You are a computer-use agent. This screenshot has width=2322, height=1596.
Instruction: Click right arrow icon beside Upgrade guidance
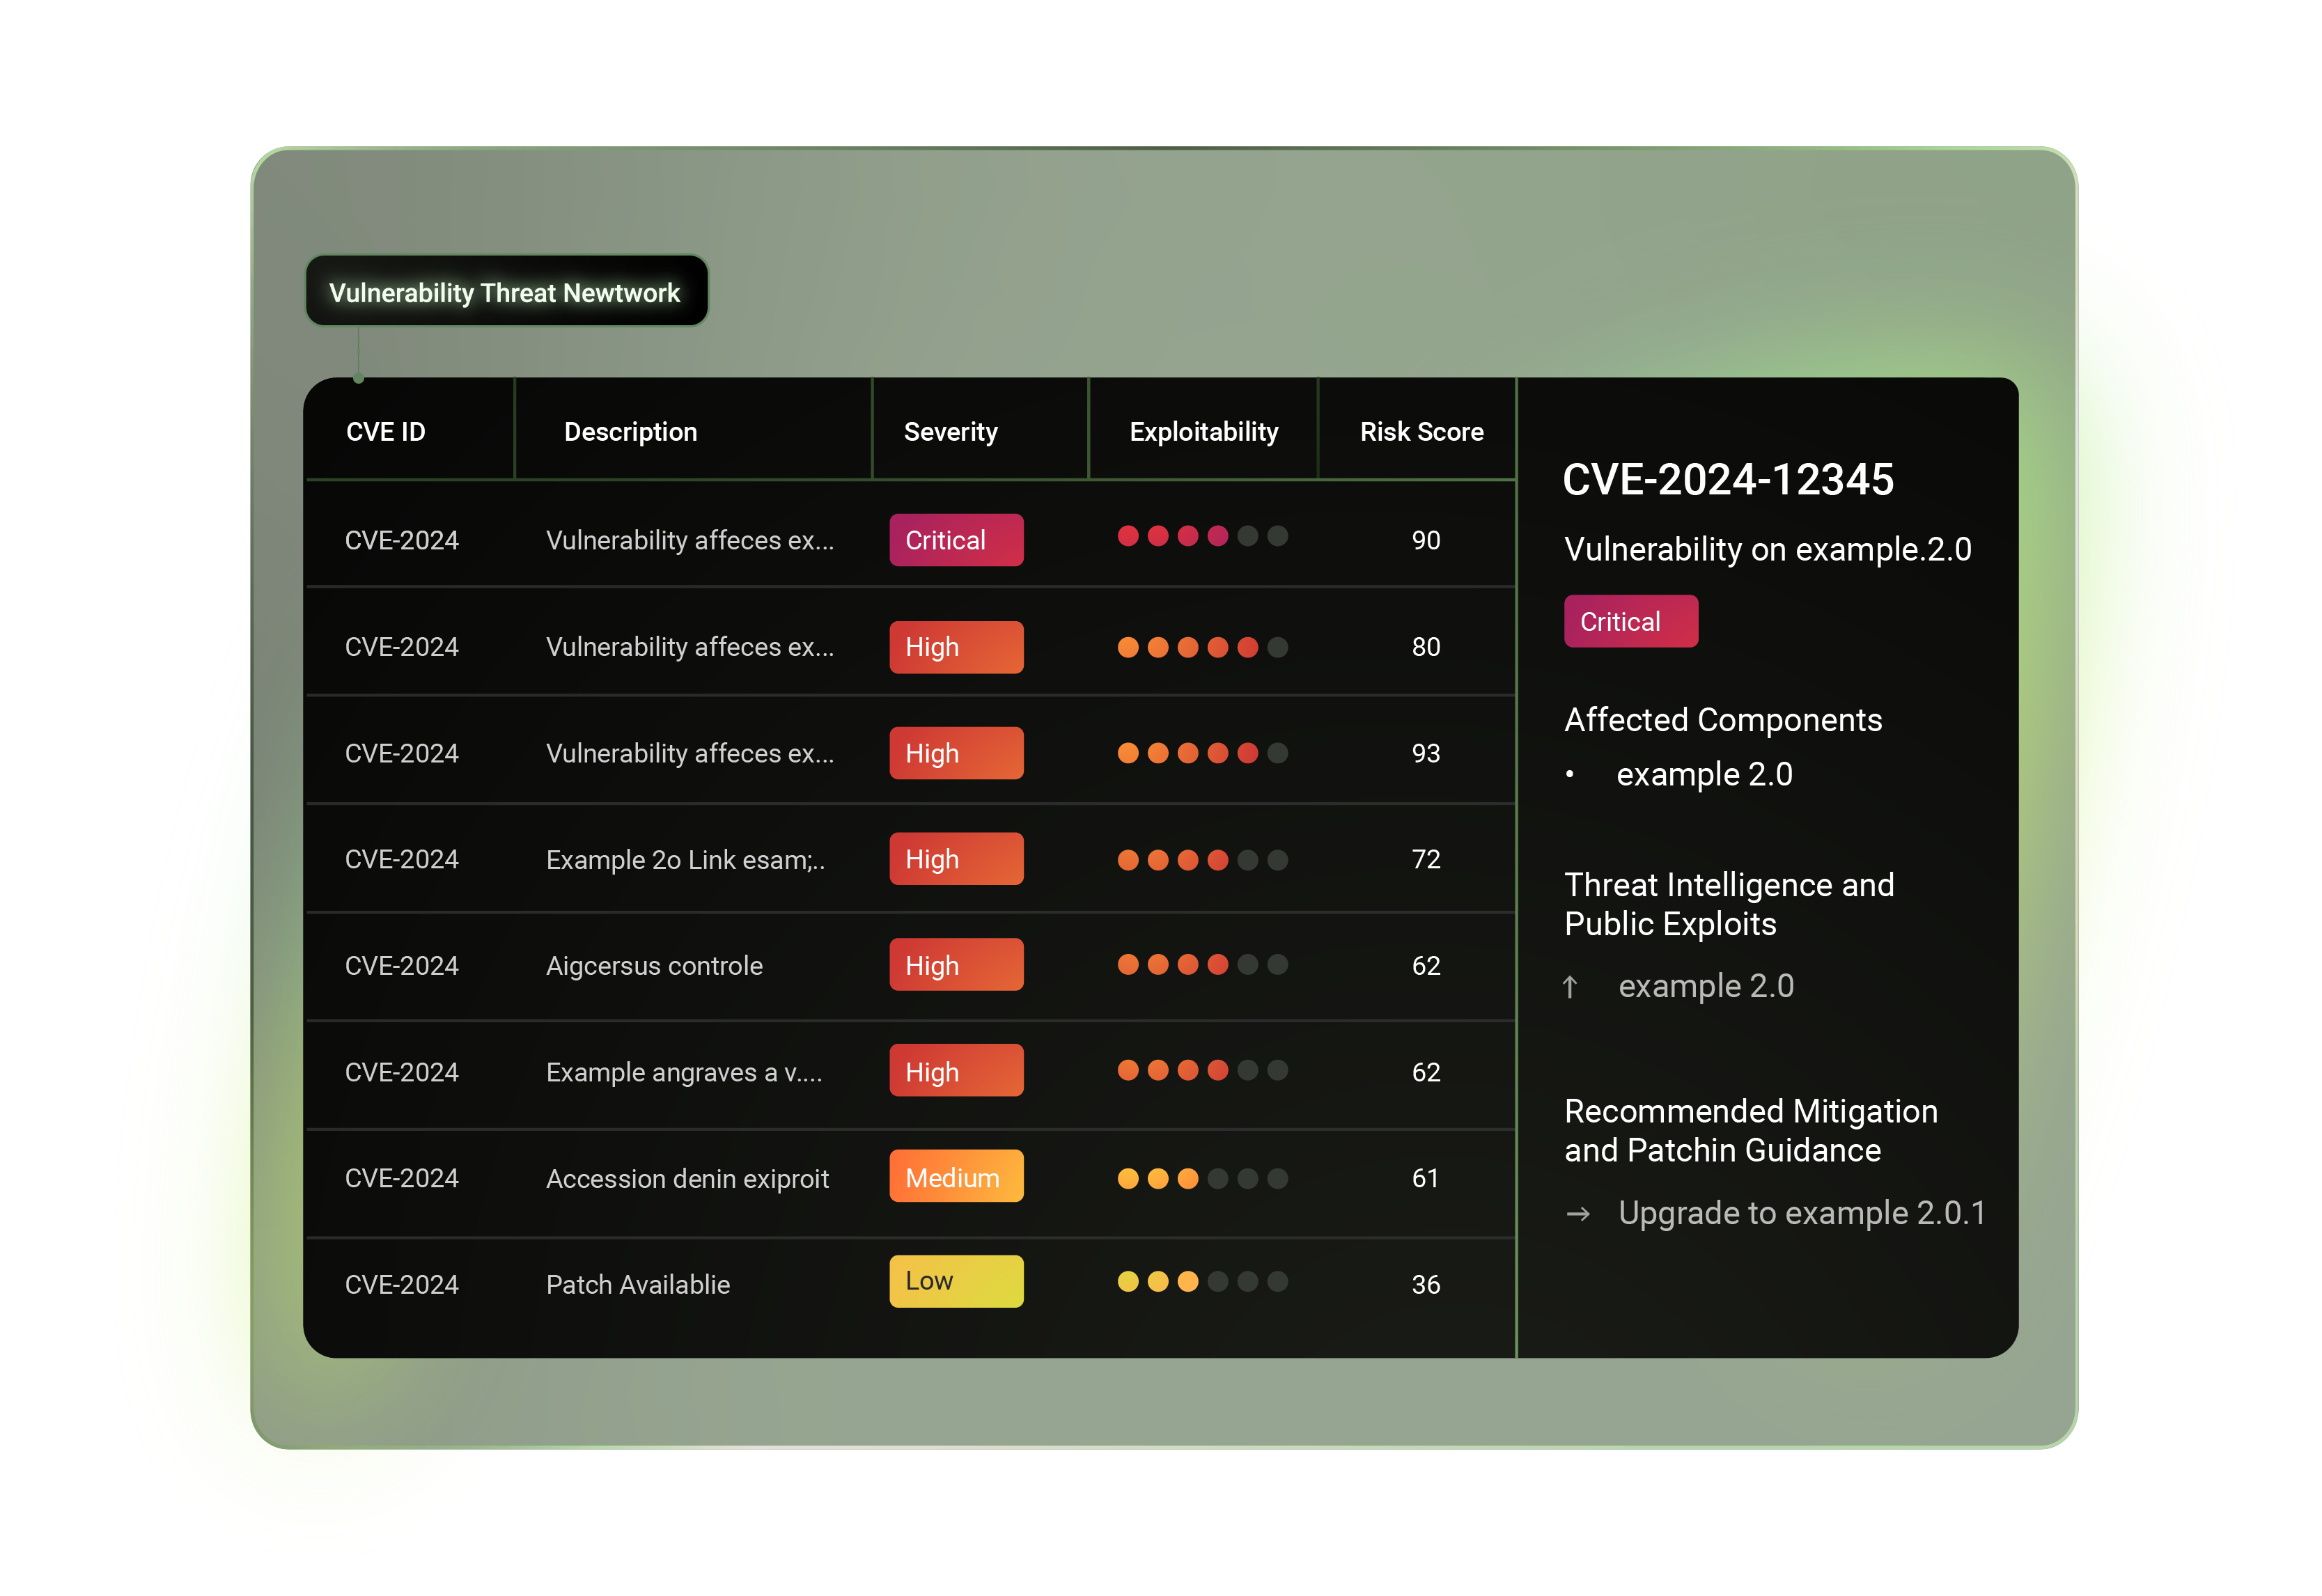click(x=1578, y=1214)
